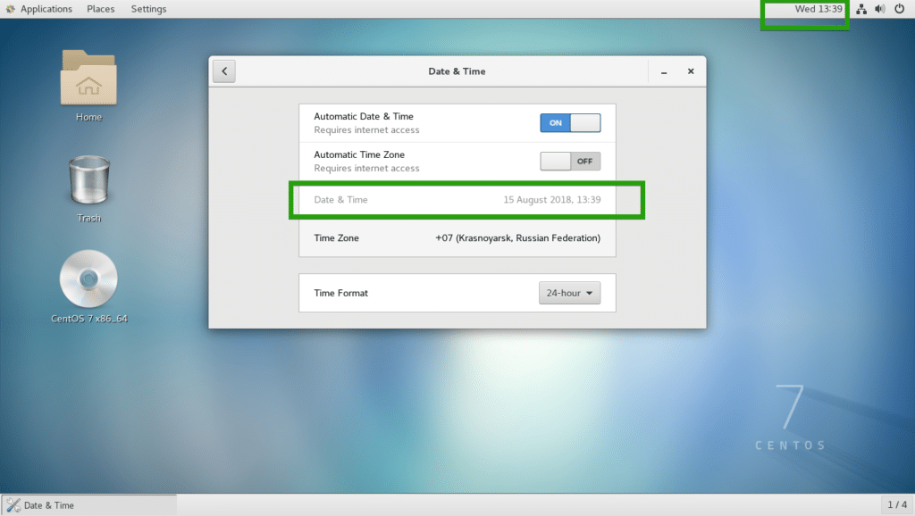This screenshot has width=915, height=516.
Task: Click the workspace indicator showing 1/4
Action: [x=896, y=504]
